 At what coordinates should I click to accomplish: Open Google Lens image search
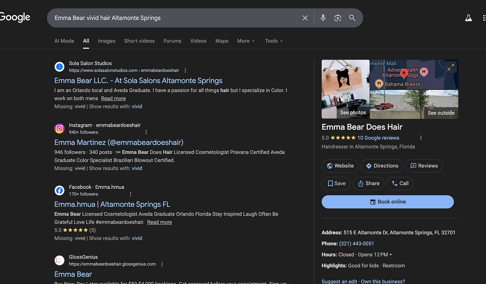tap(338, 18)
